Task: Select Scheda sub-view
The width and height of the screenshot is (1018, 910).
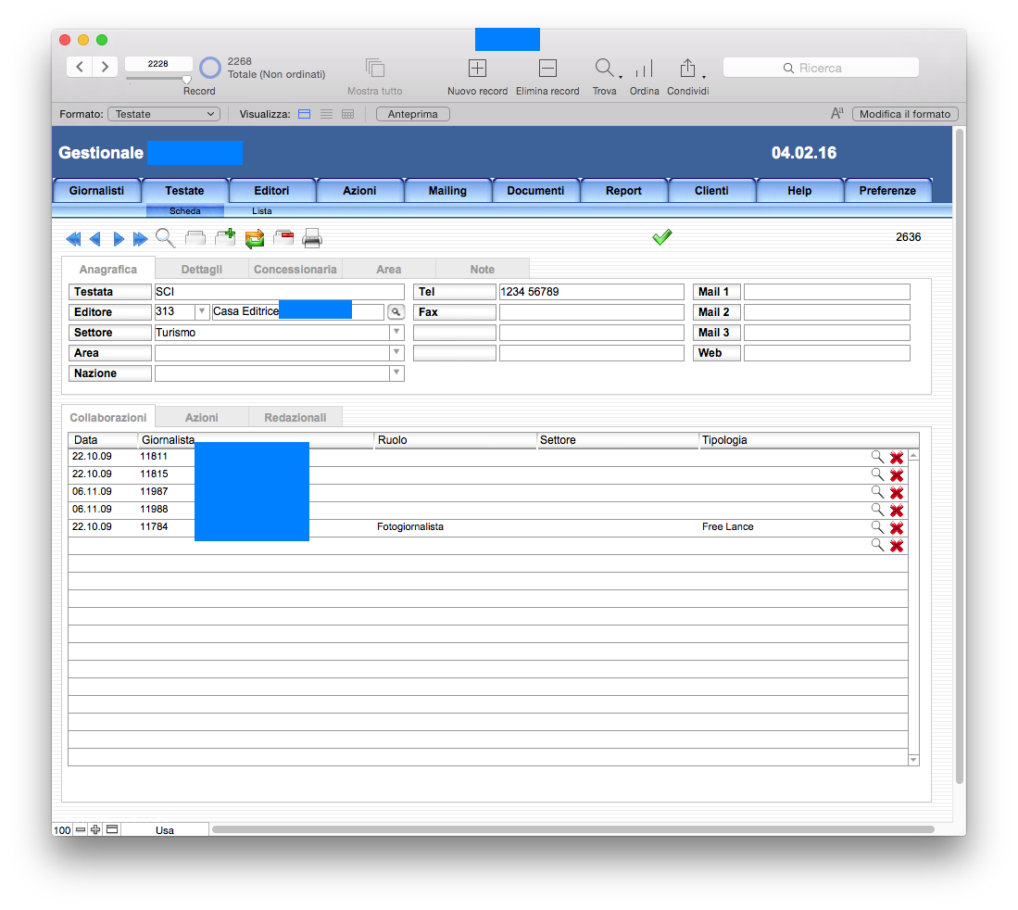Action: click(x=185, y=211)
